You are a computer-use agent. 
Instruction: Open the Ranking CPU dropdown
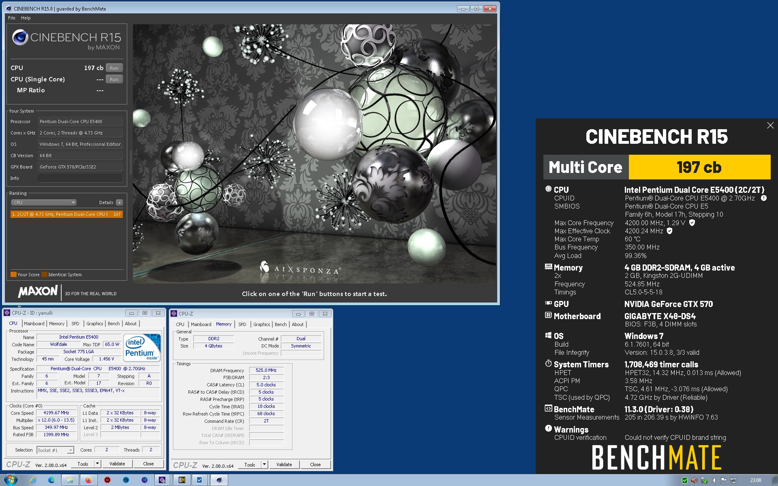tap(43, 202)
